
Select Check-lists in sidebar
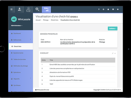tap(21, 46)
